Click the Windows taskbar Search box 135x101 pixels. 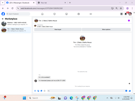click(42, 98)
